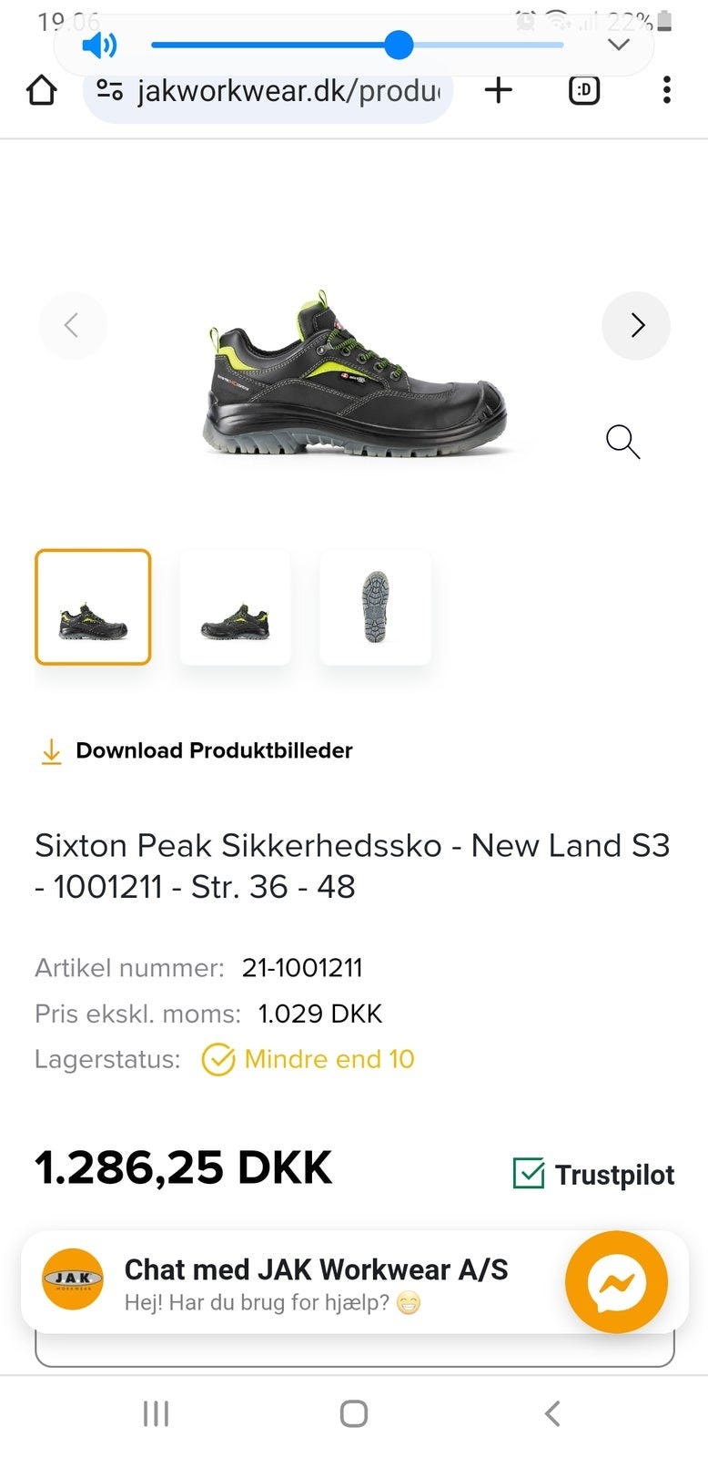The height and width of the screenshot is (1457, 708).
Task: Tap the volume speaker icon
Action: (99, 45)
